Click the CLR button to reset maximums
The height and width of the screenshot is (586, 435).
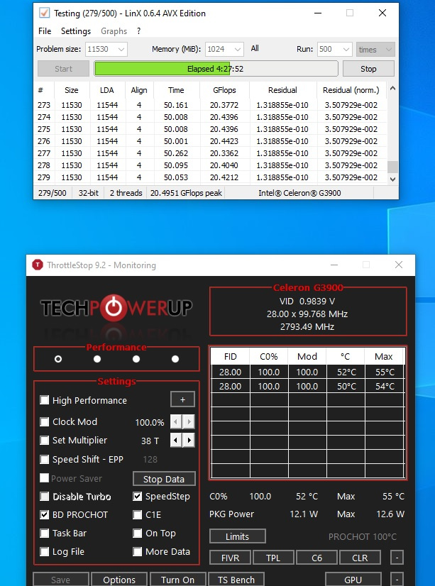pyautogui.click(x=360, y=558)
